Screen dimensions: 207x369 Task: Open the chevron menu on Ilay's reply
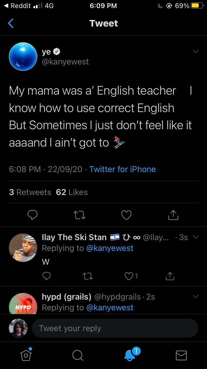[195, 237]
